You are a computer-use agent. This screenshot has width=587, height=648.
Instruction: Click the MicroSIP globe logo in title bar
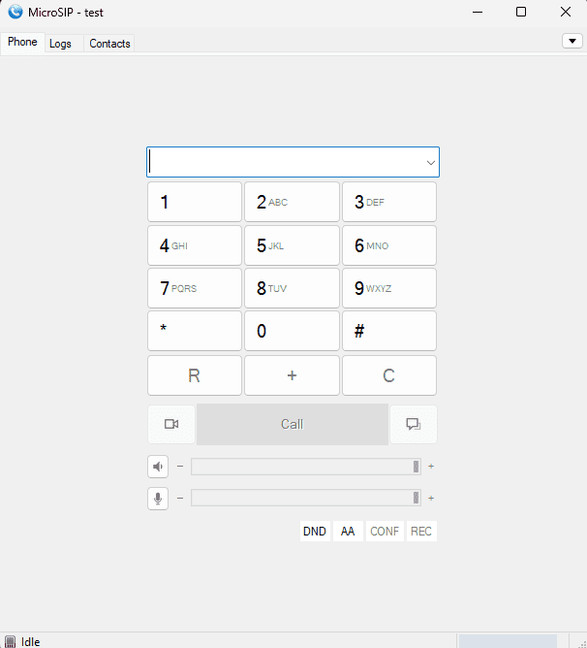pyautogui.click(x=15, y=12)
